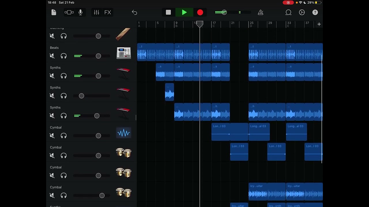
Task: Select the "Icy...uitar" clip at bar 33
Action: click(304, 192)
